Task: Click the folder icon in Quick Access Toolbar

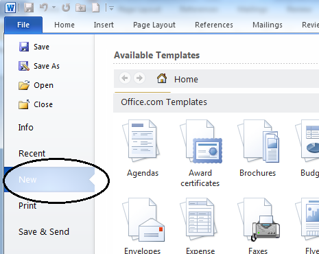Action: (x=80, y=8)
